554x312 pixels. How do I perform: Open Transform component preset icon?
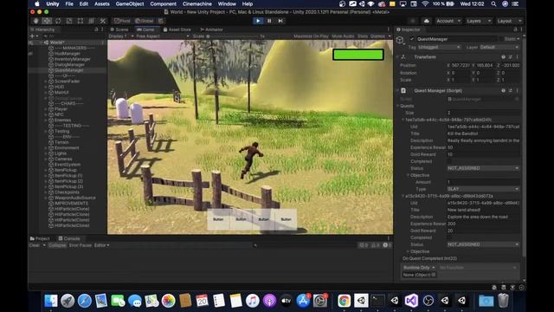(511, 57)
